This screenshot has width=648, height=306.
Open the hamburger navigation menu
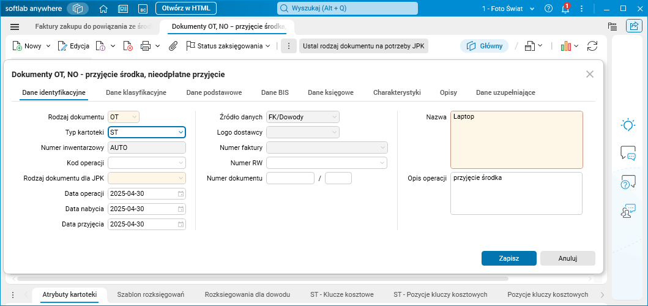point(15,27)
